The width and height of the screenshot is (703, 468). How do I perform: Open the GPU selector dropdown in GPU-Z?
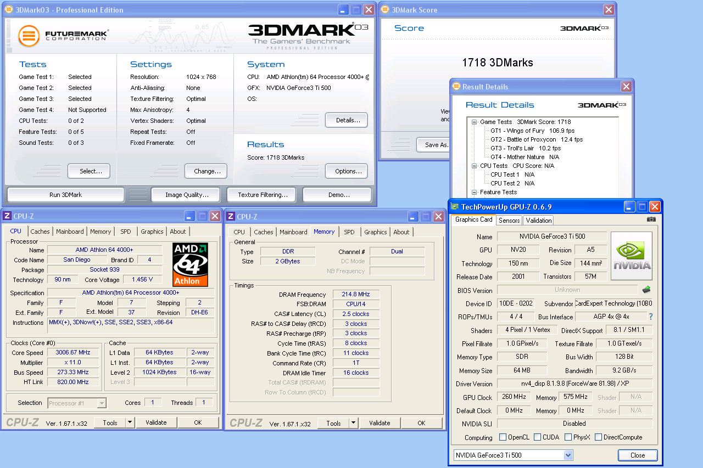click(568, 455)
